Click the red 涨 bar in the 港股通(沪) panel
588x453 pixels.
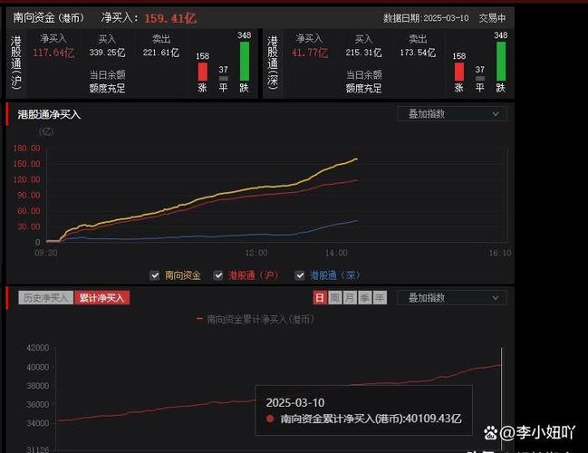203,72
